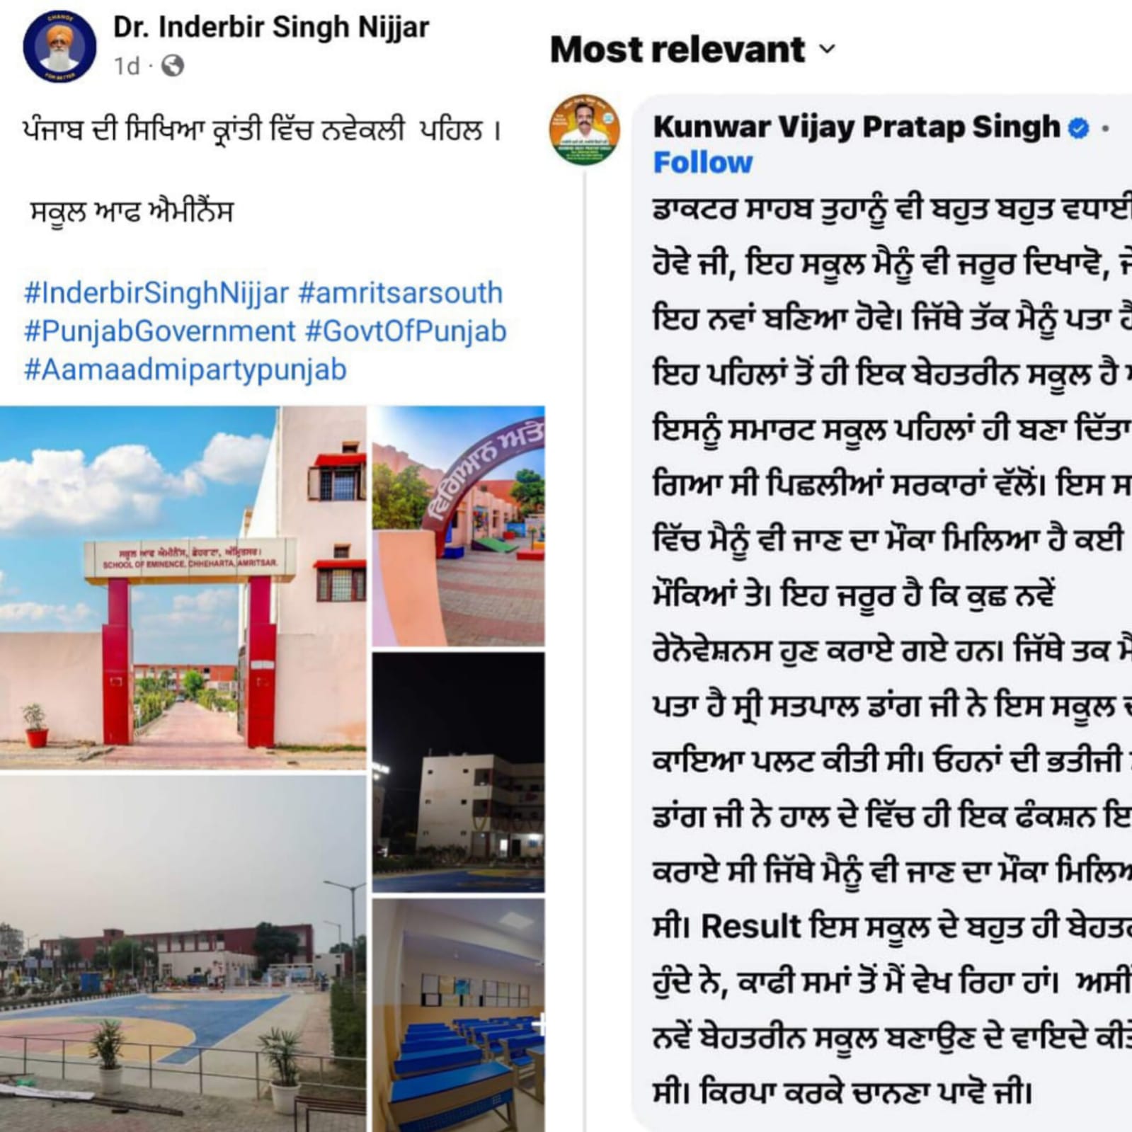Open the #InderbirSinghNijjar hashtag
Viewport: 1132px width, 1132px height.
pos(156,293)
